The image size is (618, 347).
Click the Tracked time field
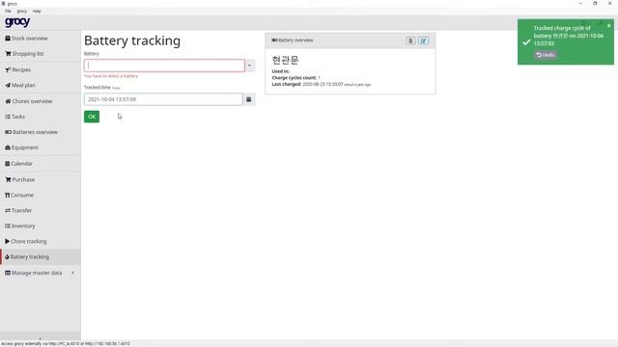pos(163,99)
